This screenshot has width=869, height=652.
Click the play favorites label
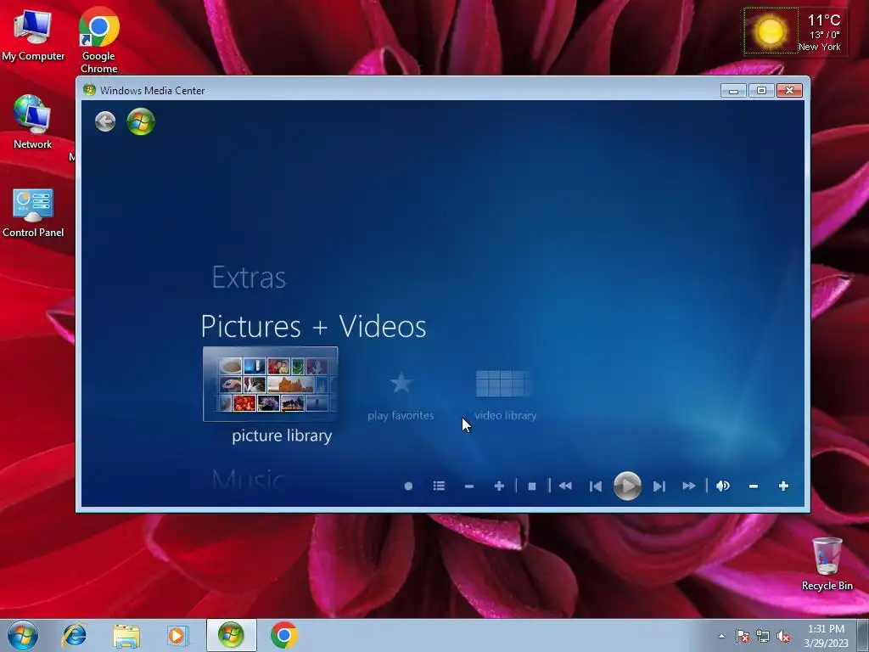click(401, 415)
